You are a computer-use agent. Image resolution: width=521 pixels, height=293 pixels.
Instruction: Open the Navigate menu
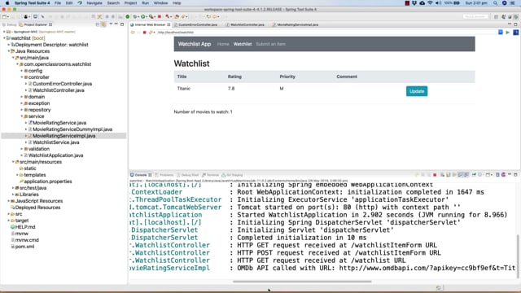click(x=94, y=3)
